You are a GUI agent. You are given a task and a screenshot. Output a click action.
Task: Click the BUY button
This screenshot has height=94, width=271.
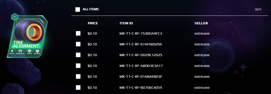click(258, 10)
